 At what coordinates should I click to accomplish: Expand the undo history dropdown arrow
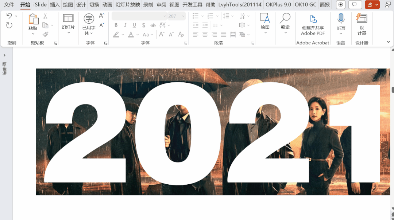click(x=16, y=16)
